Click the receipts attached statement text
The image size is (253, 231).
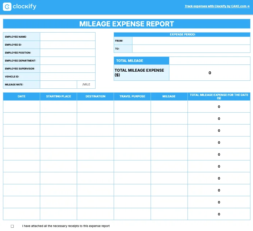click(x=66, y=226)
